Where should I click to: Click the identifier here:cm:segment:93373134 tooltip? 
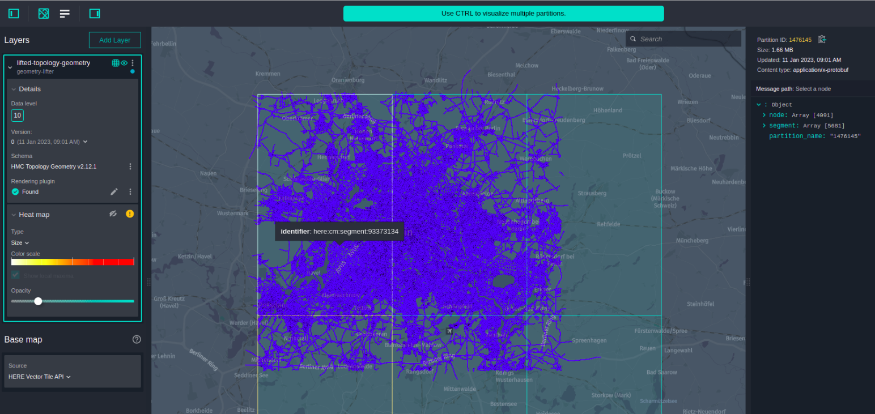point(339,232)
